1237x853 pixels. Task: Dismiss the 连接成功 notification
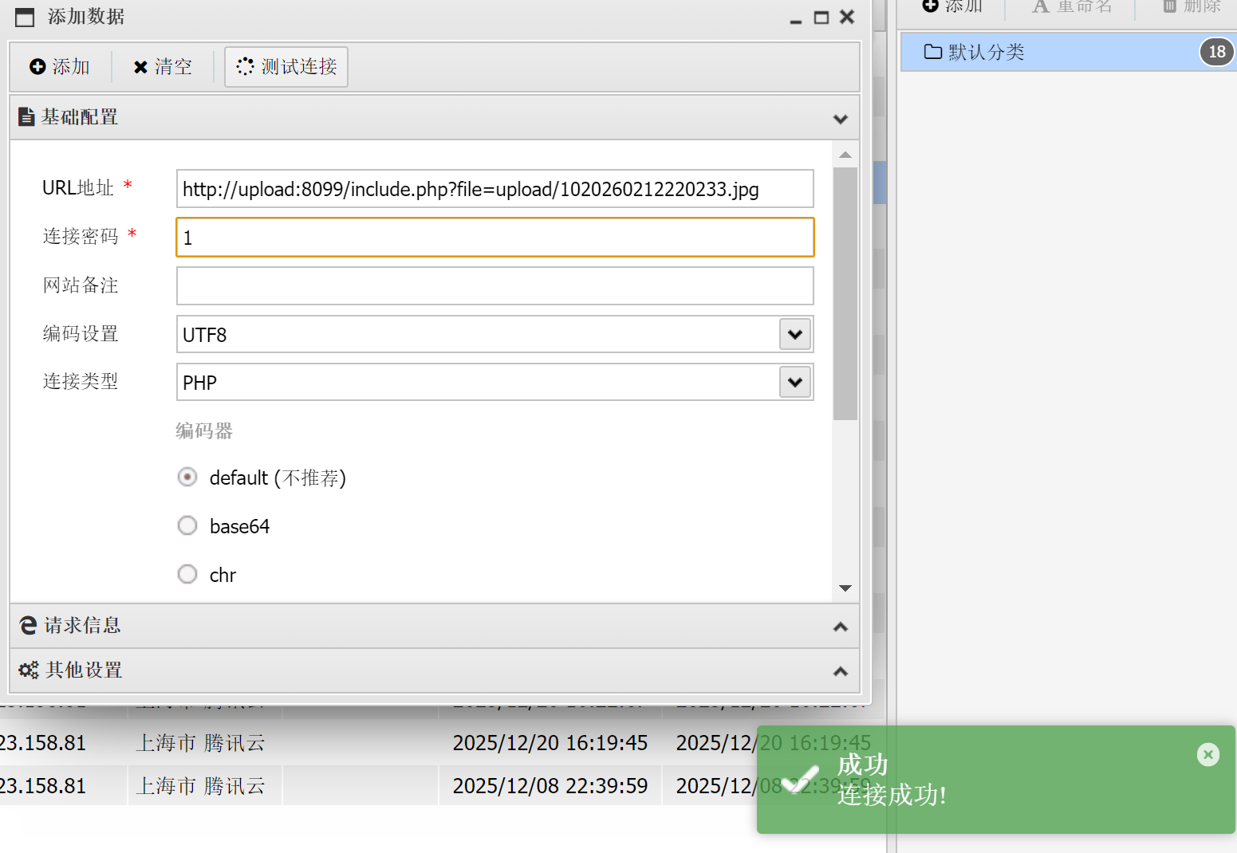(x=1208, y=754)
